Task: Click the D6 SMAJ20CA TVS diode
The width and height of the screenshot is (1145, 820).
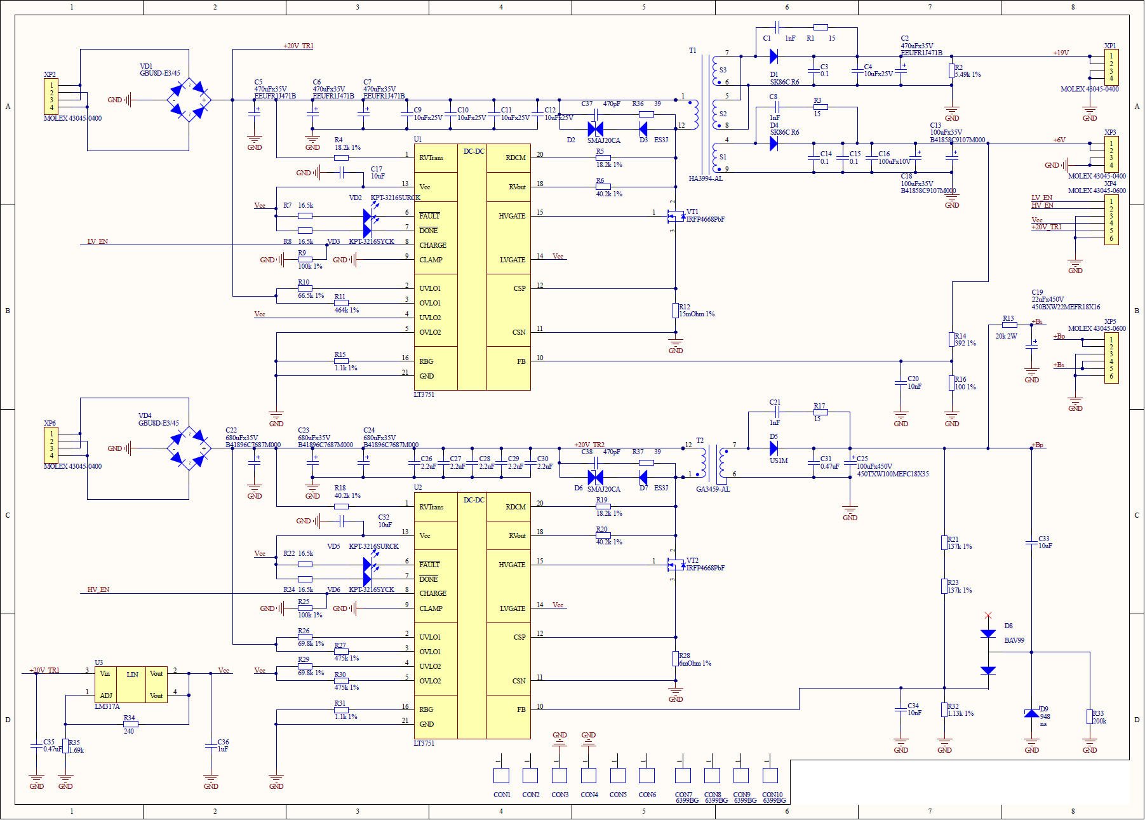Action: click(595, 478)
